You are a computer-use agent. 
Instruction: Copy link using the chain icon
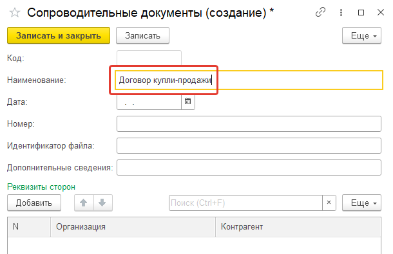320,12
